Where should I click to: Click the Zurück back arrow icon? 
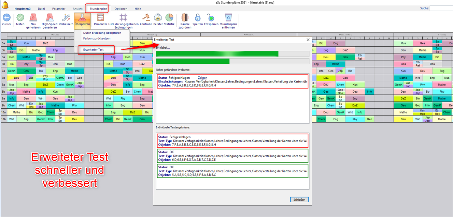(x=6, y=17)
